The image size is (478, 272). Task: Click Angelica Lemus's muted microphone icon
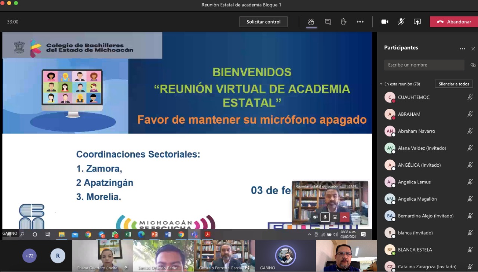(x=470, y=182)
